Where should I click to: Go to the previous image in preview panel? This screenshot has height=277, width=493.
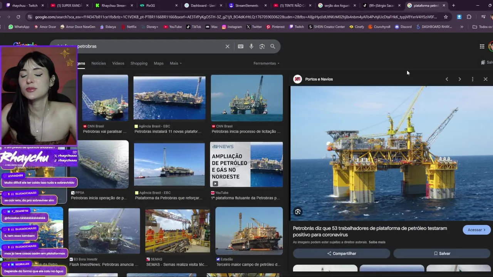[447, 79]
